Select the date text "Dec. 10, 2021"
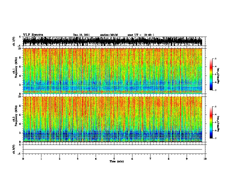The image size is (231, 178). coord(81,35)
